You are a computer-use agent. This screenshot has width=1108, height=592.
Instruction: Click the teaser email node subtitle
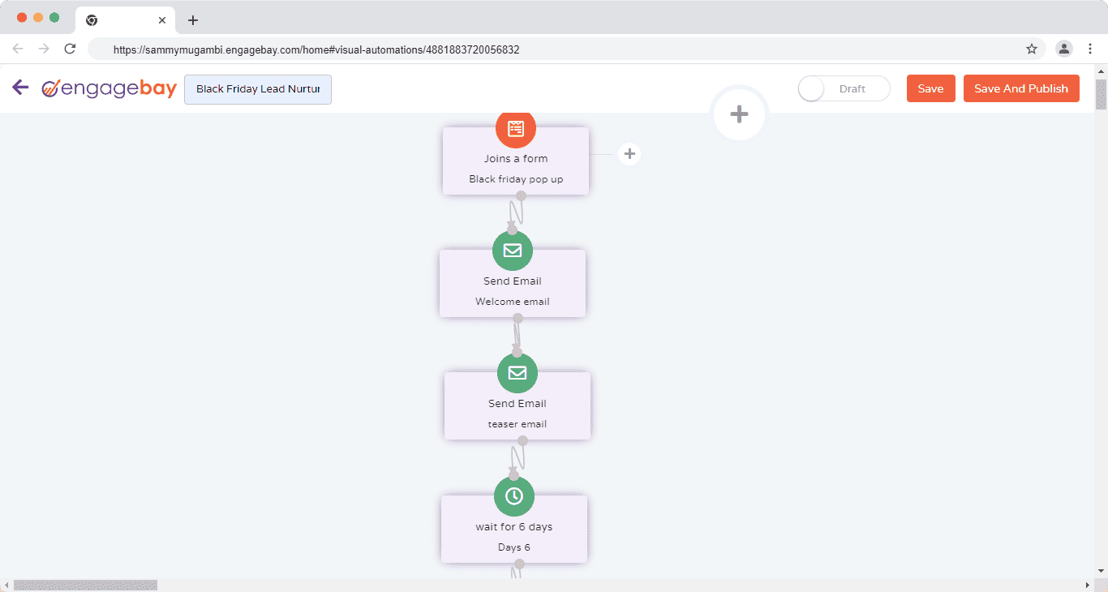pos(517,424)
